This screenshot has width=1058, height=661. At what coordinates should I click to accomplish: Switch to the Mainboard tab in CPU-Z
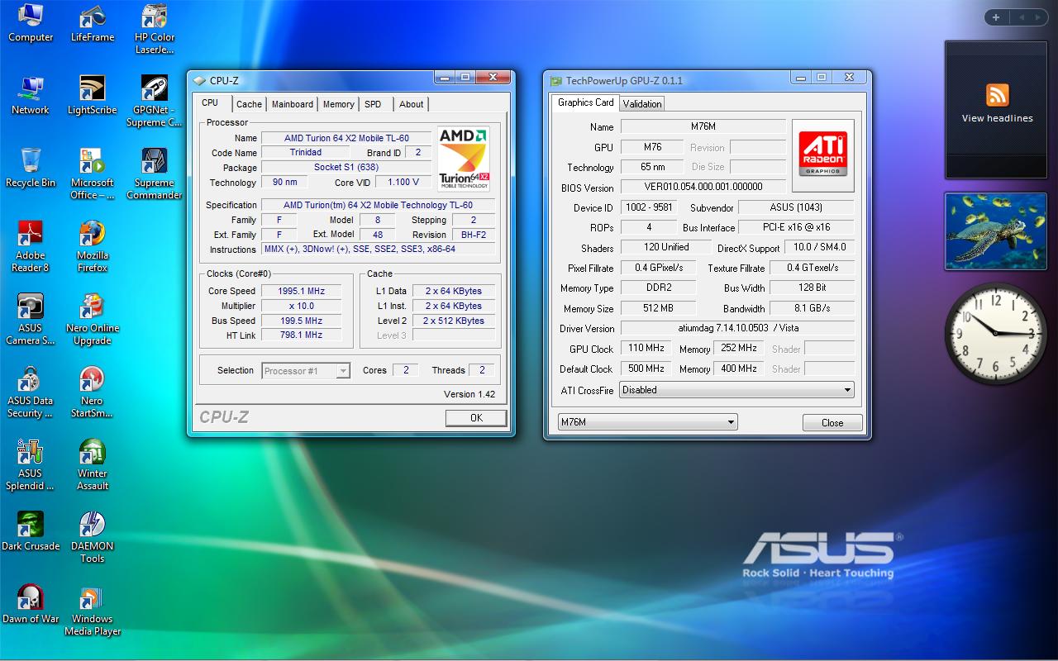point(293,104)
